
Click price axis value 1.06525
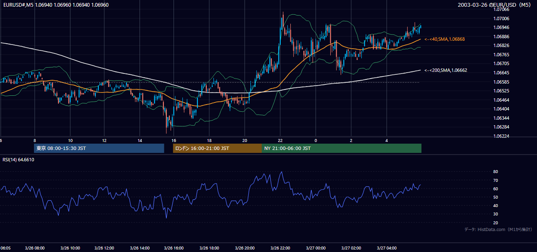501,91
